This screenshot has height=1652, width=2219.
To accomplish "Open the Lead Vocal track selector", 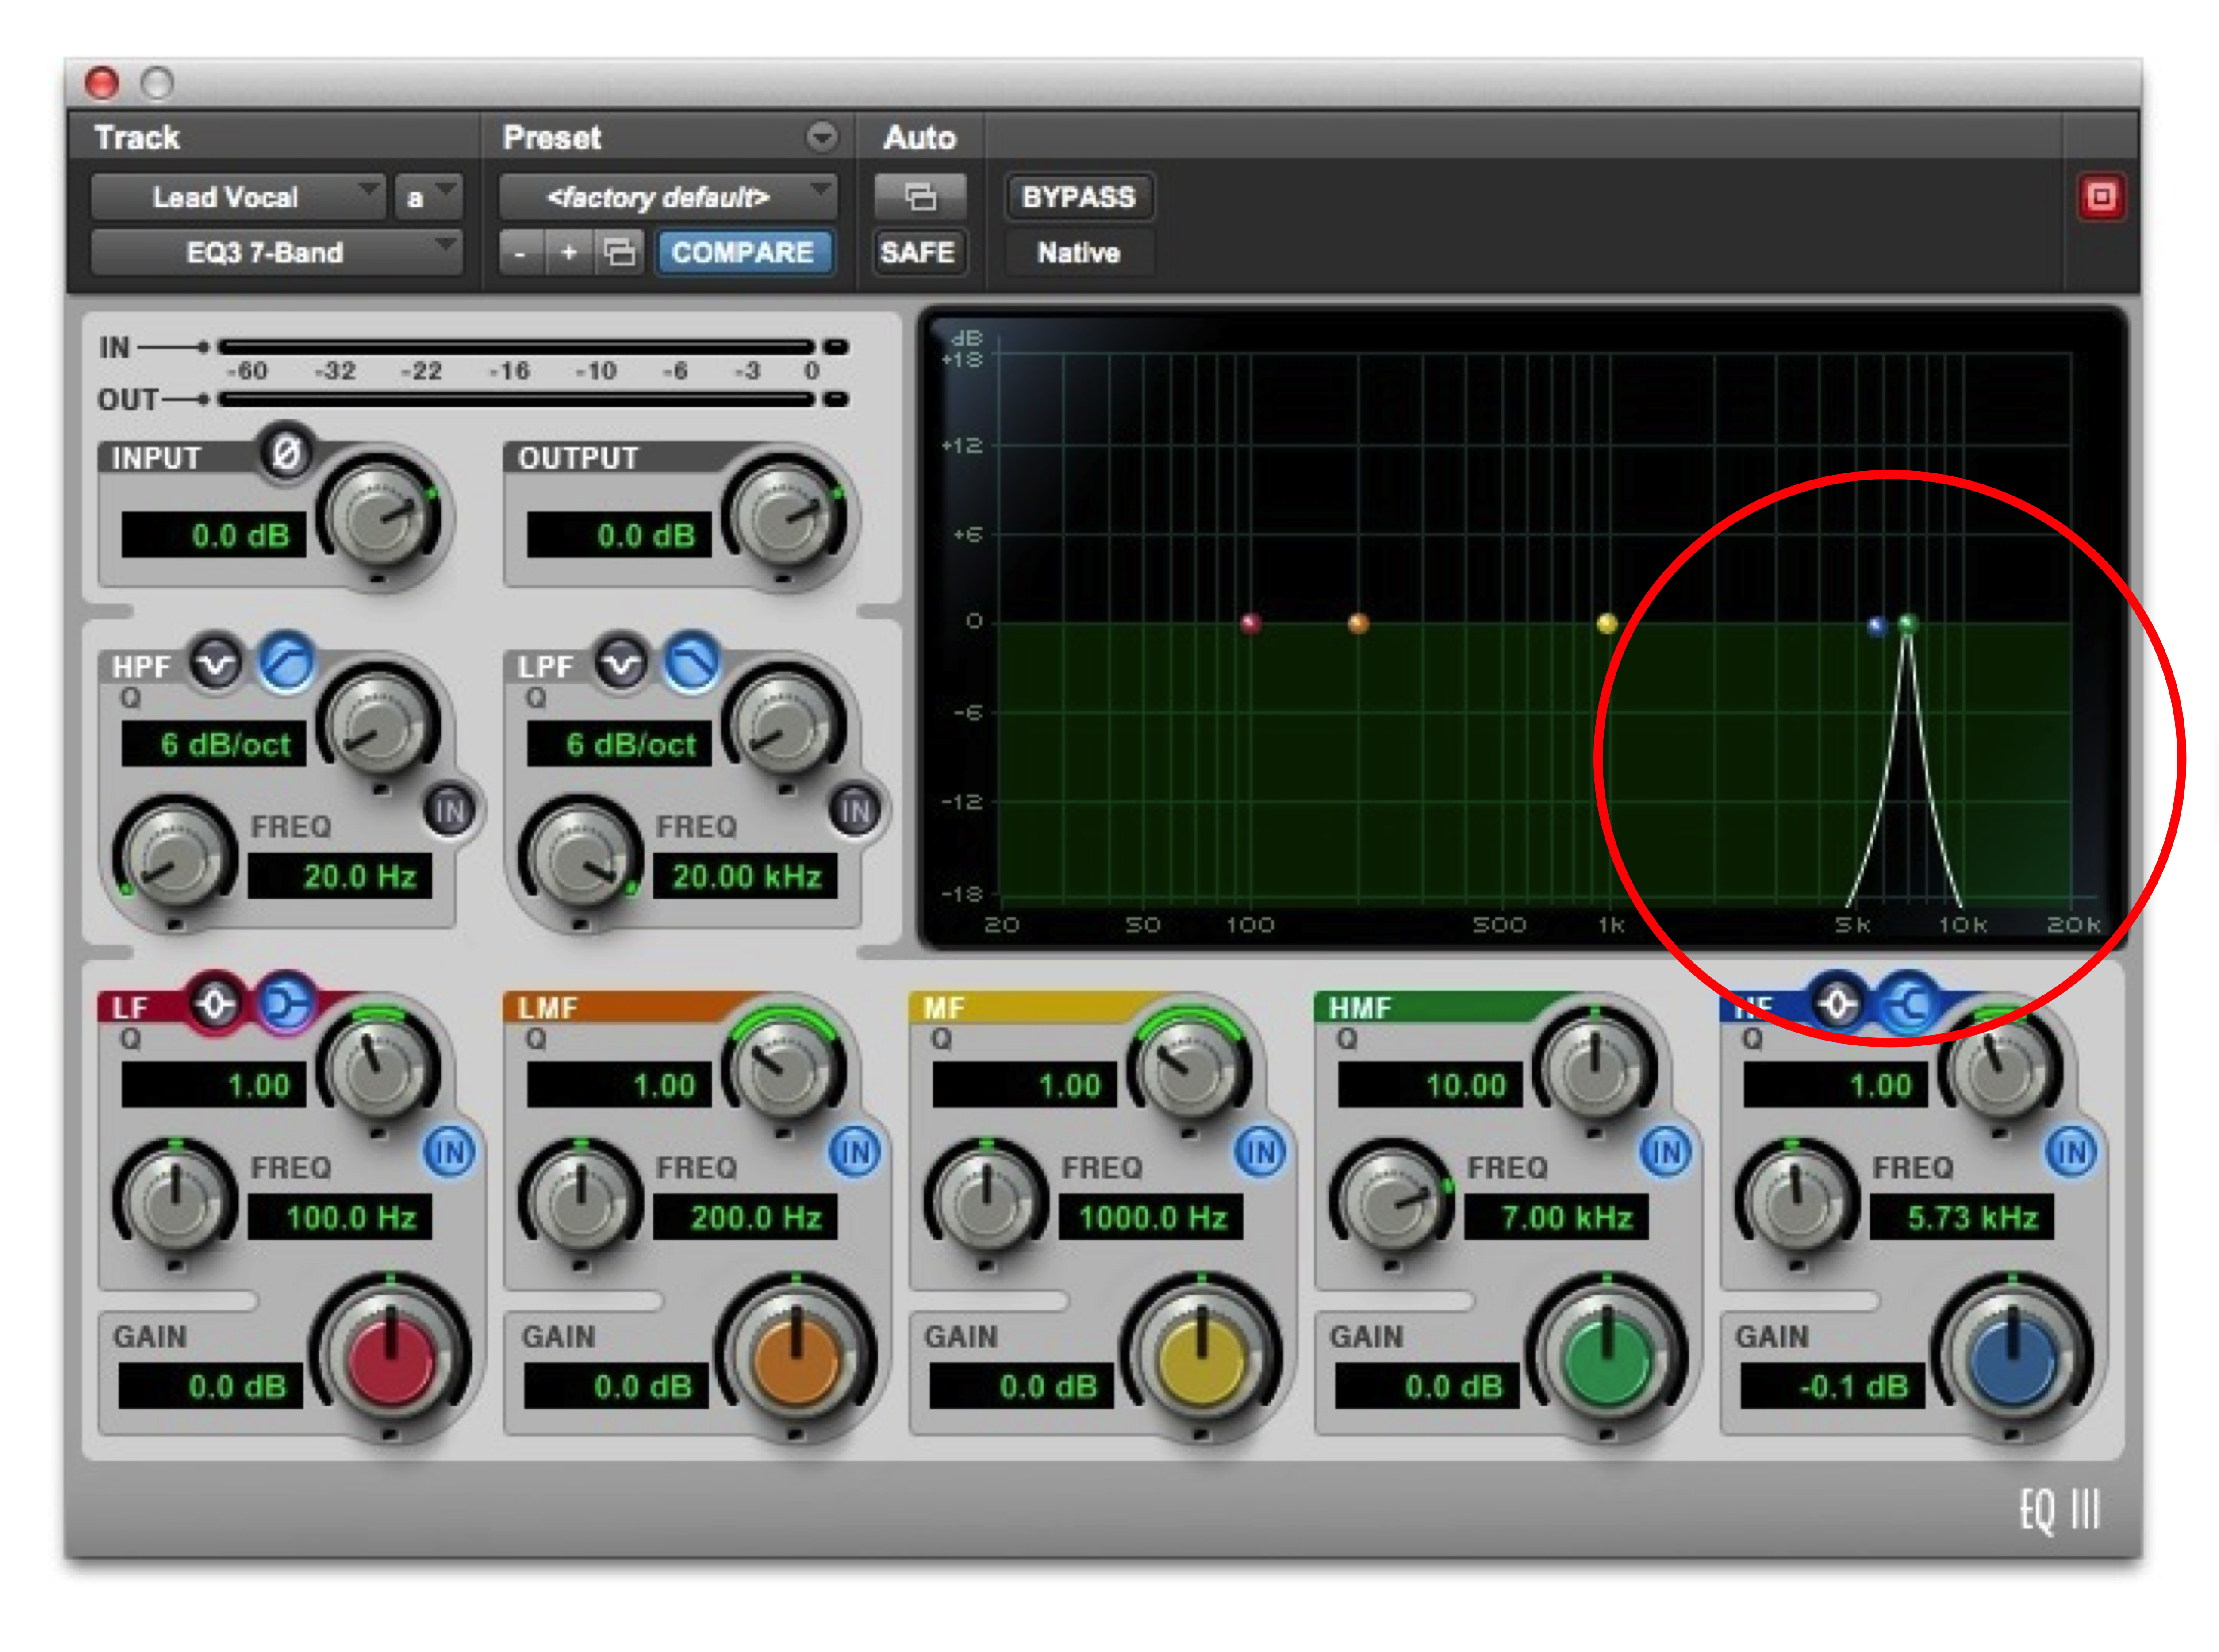I will [x=237, y=197].
